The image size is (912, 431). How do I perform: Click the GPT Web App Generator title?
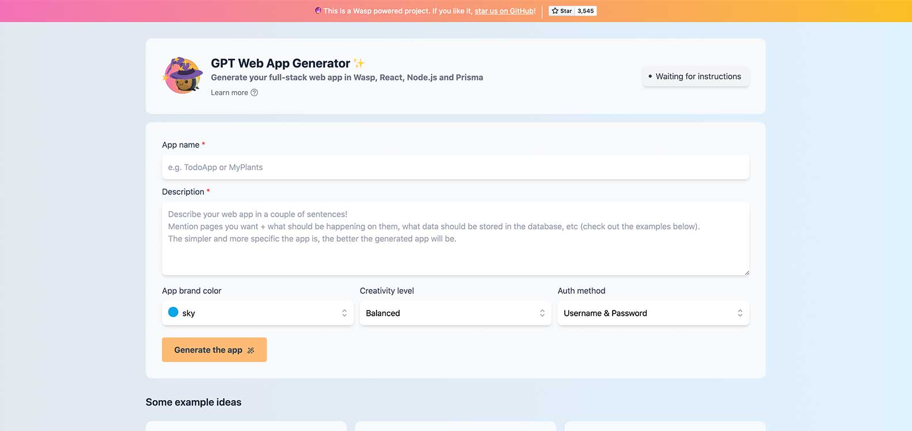(x=280, y=63)
